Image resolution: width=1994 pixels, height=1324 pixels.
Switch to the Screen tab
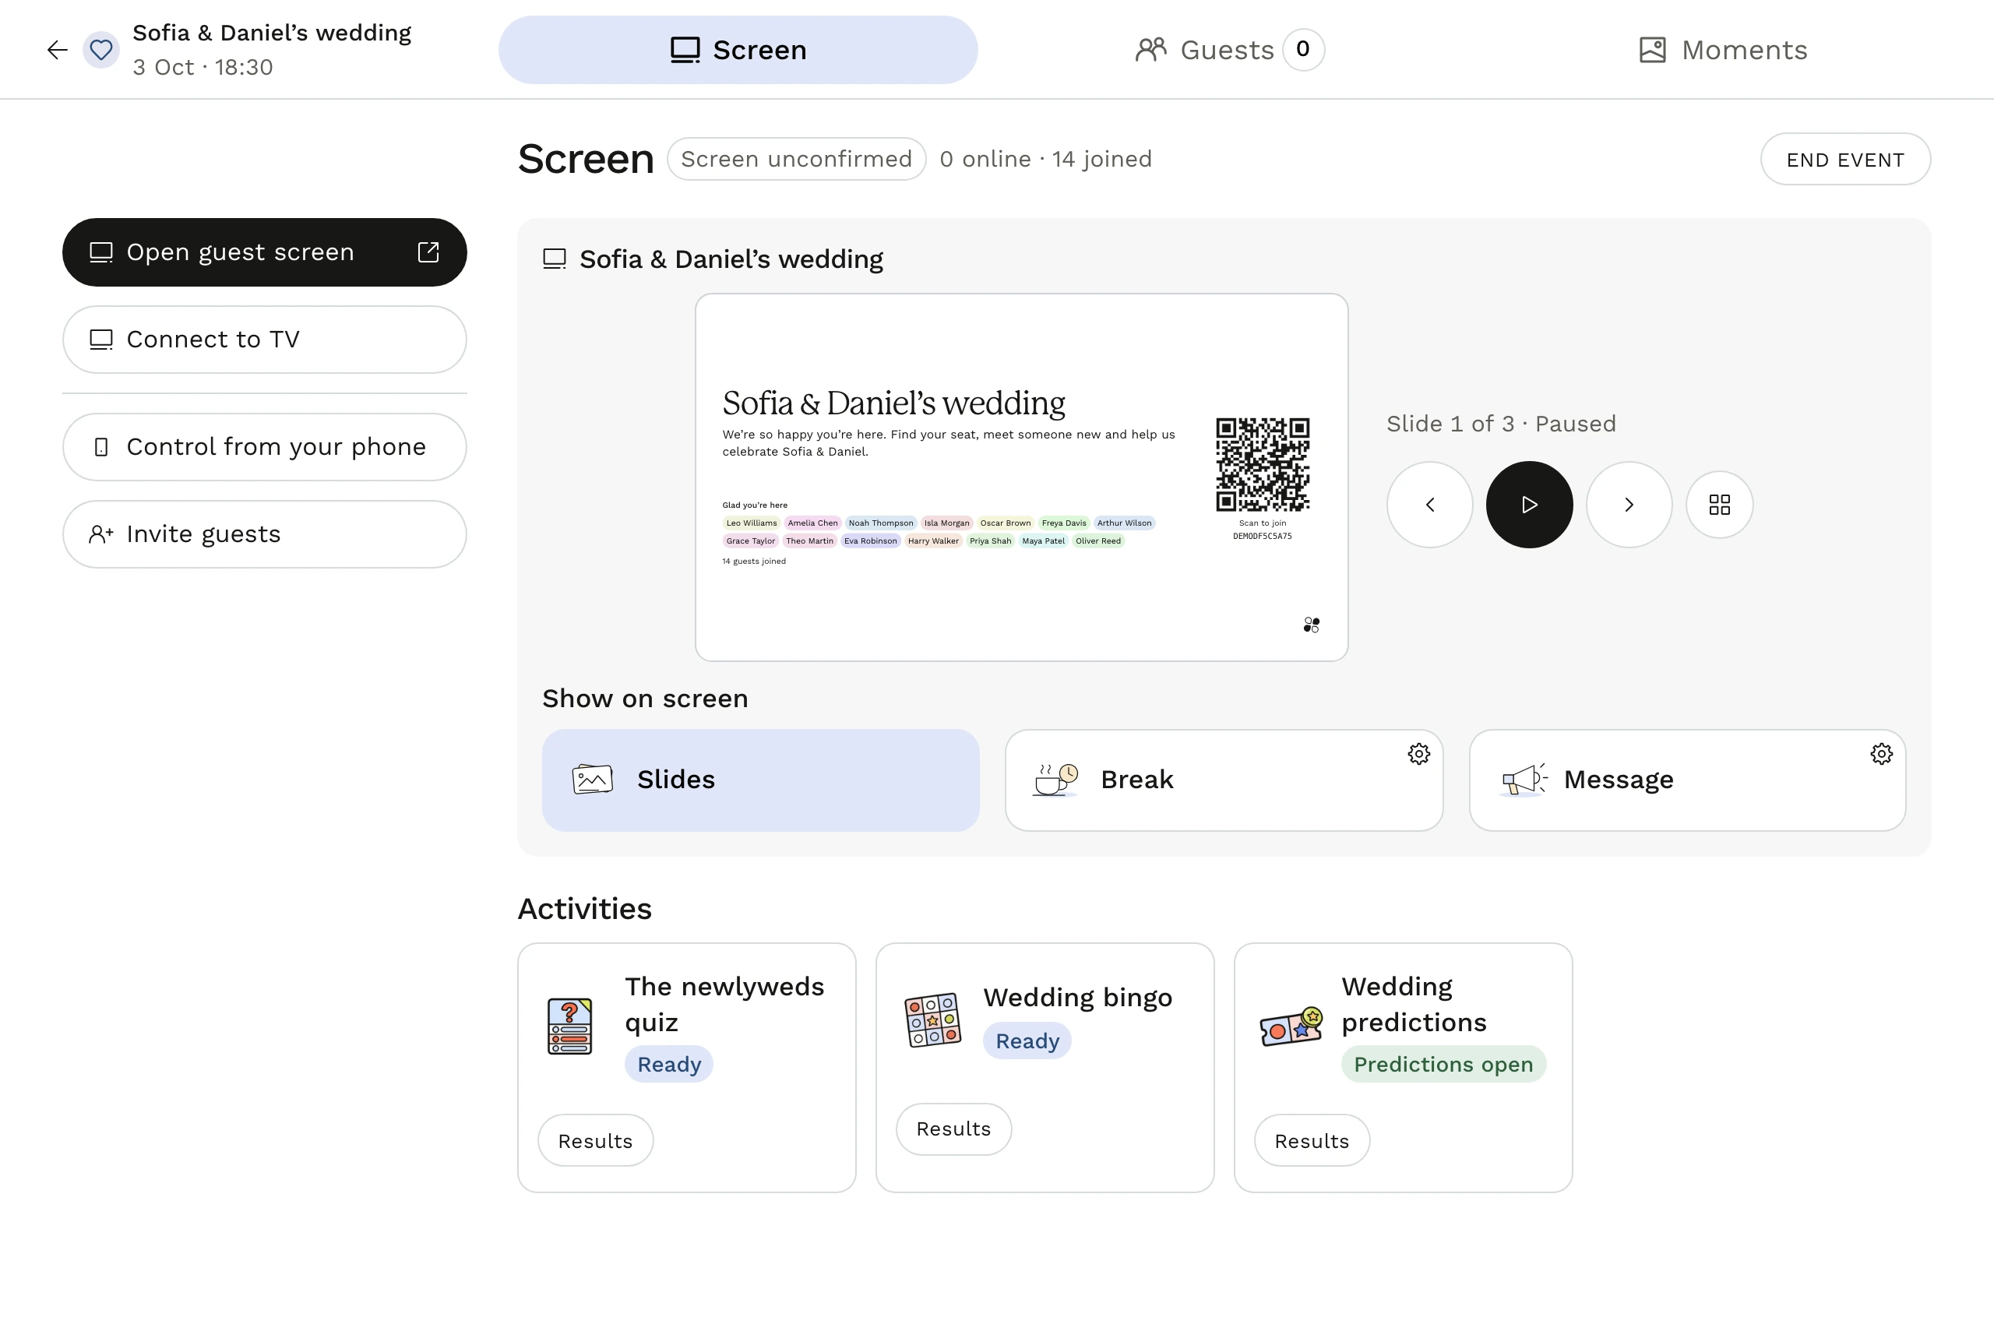click(738, 50)
